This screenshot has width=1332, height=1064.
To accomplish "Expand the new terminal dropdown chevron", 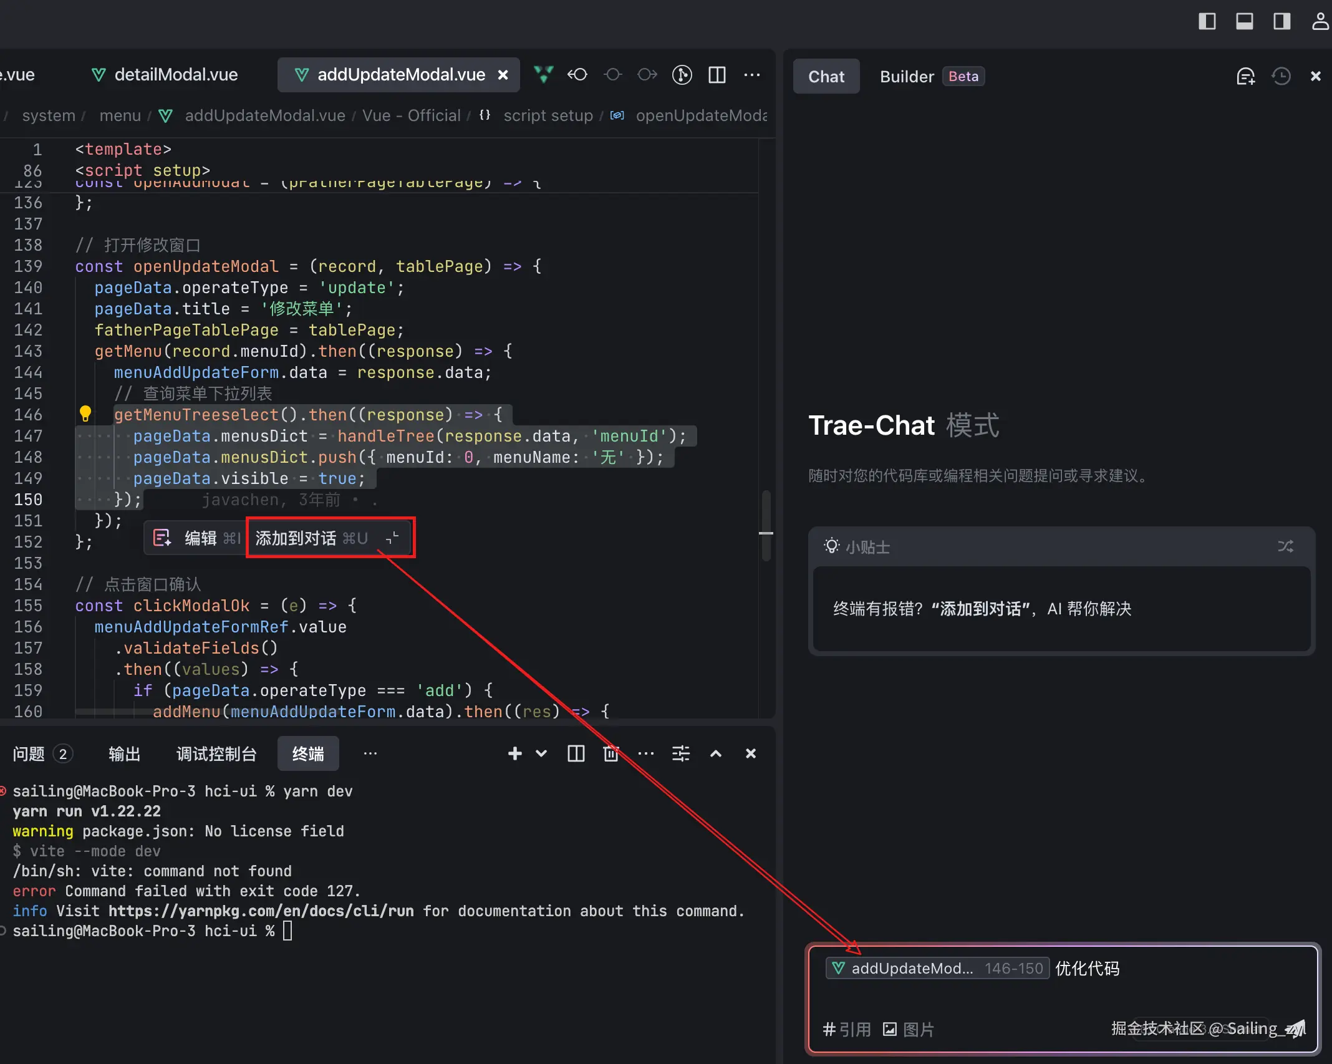I will [x=541, y=753].
